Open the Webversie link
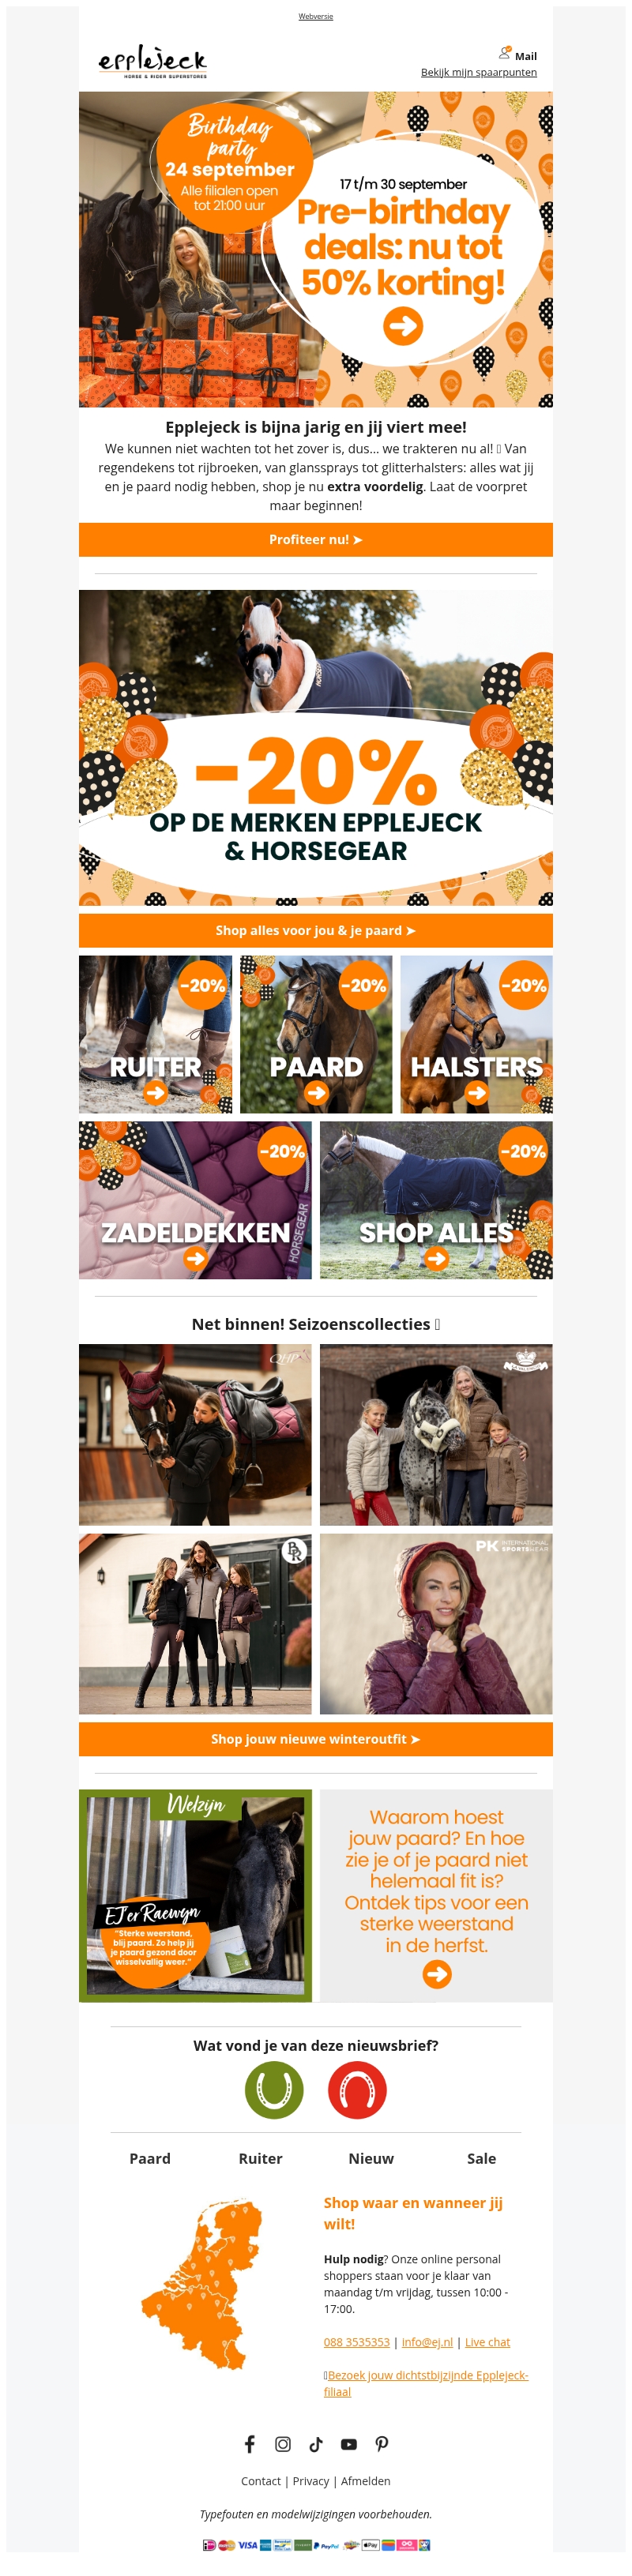Image resolution: width=632 pixels, height=2576 pixels. 316,17
